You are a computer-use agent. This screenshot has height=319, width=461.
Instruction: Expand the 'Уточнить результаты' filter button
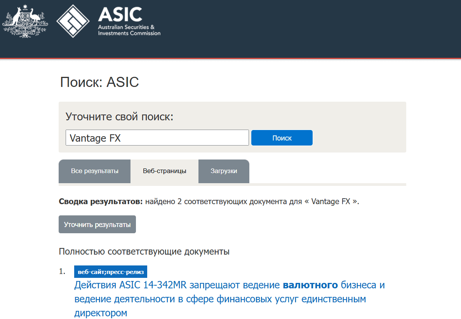point(97,224)
